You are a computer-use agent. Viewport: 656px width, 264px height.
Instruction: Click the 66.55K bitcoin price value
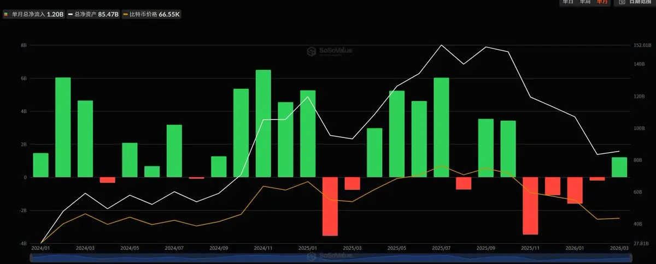point(169,15)
